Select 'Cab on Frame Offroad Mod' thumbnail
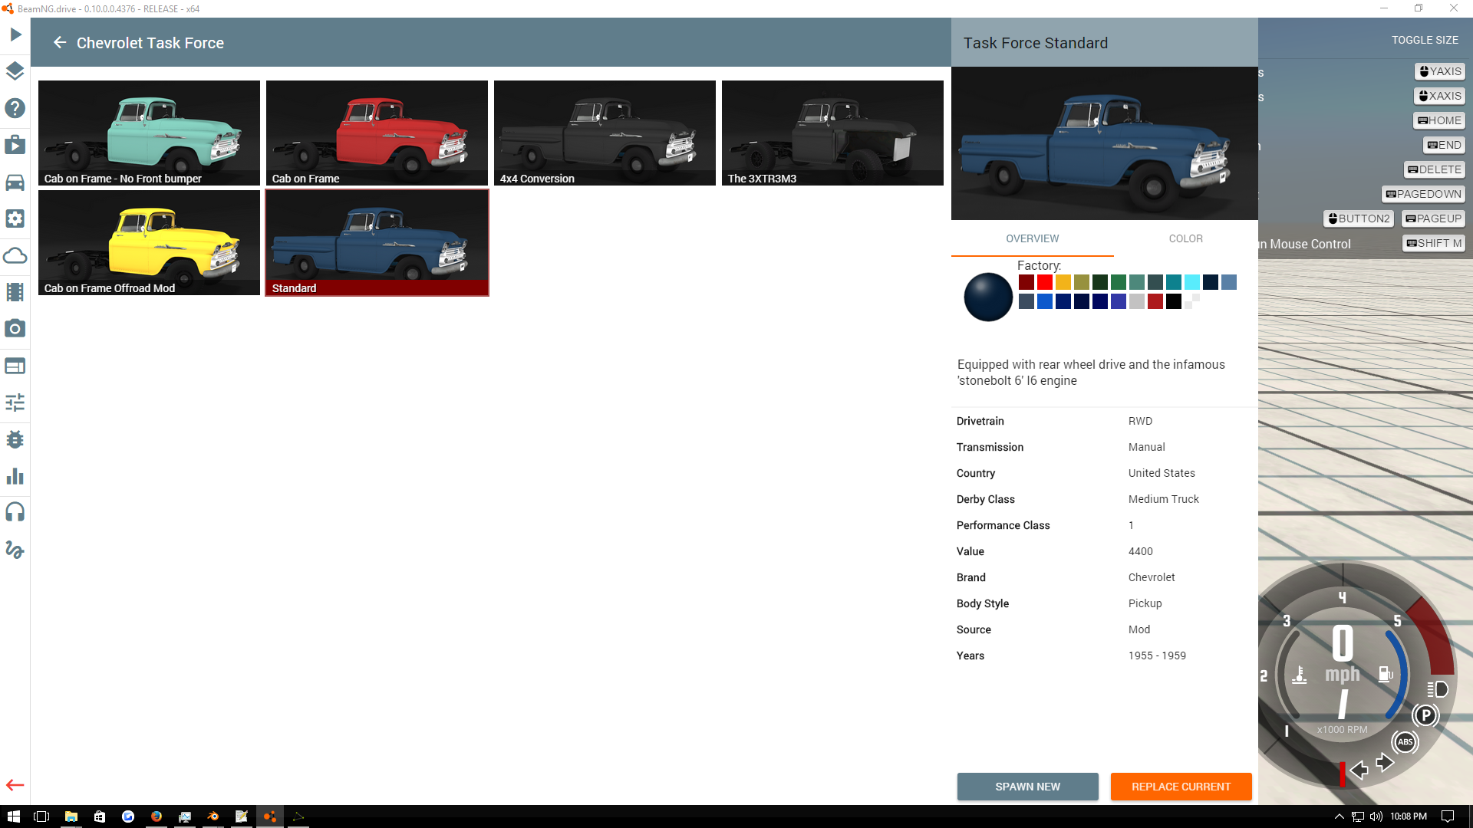1473x828 pixels. pyautogui.click(x=149, y=242)
